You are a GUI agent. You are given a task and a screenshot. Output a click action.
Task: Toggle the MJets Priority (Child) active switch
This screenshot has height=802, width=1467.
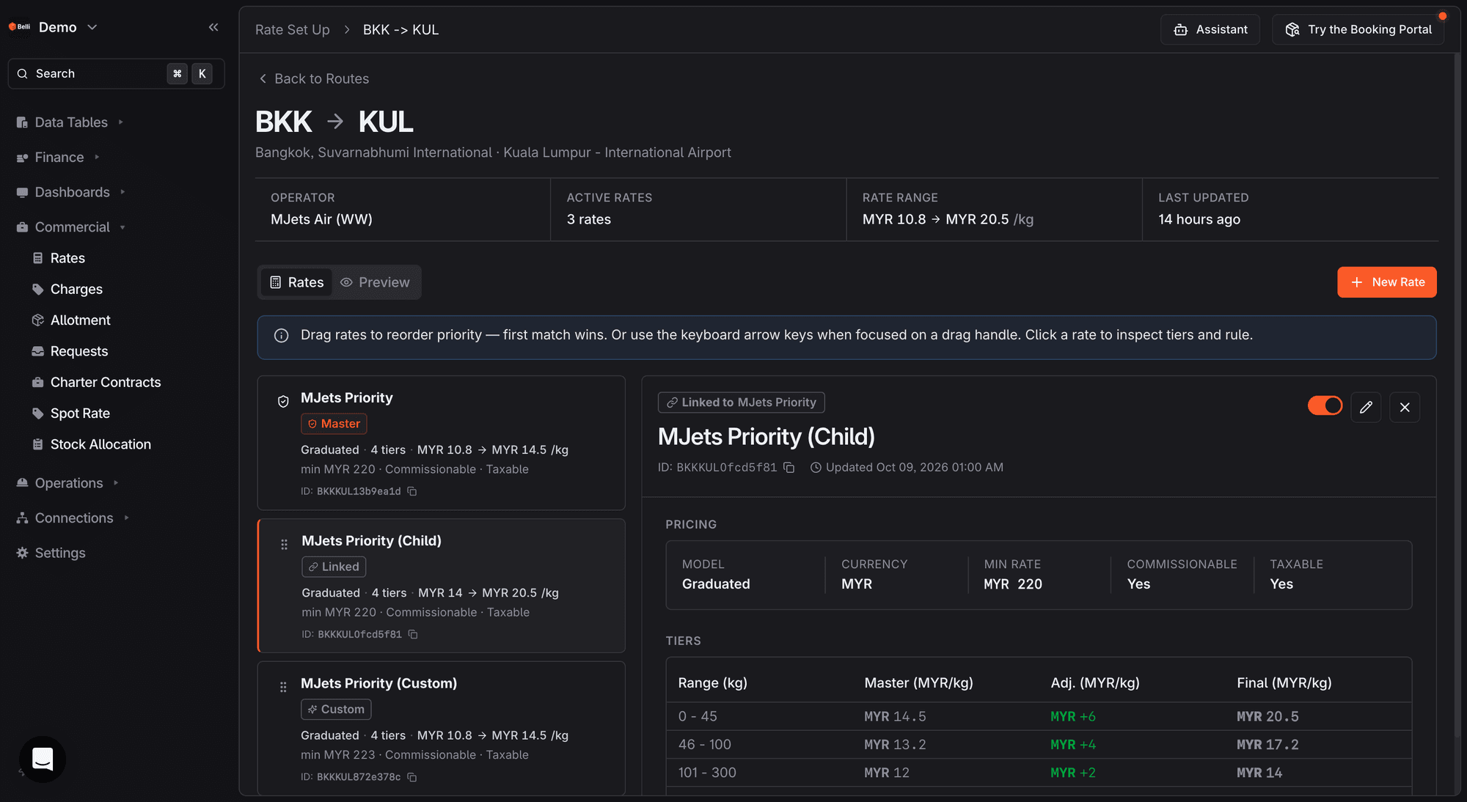point(1325,405)
